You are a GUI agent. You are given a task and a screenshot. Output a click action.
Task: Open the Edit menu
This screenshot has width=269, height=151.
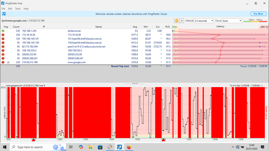tap(10, 9)
